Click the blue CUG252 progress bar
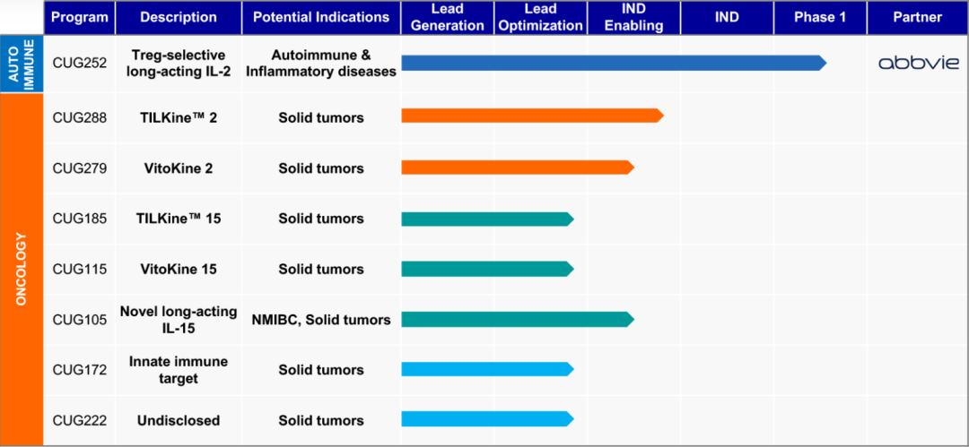Screen dimensions: 969x447 pos(610,63)
